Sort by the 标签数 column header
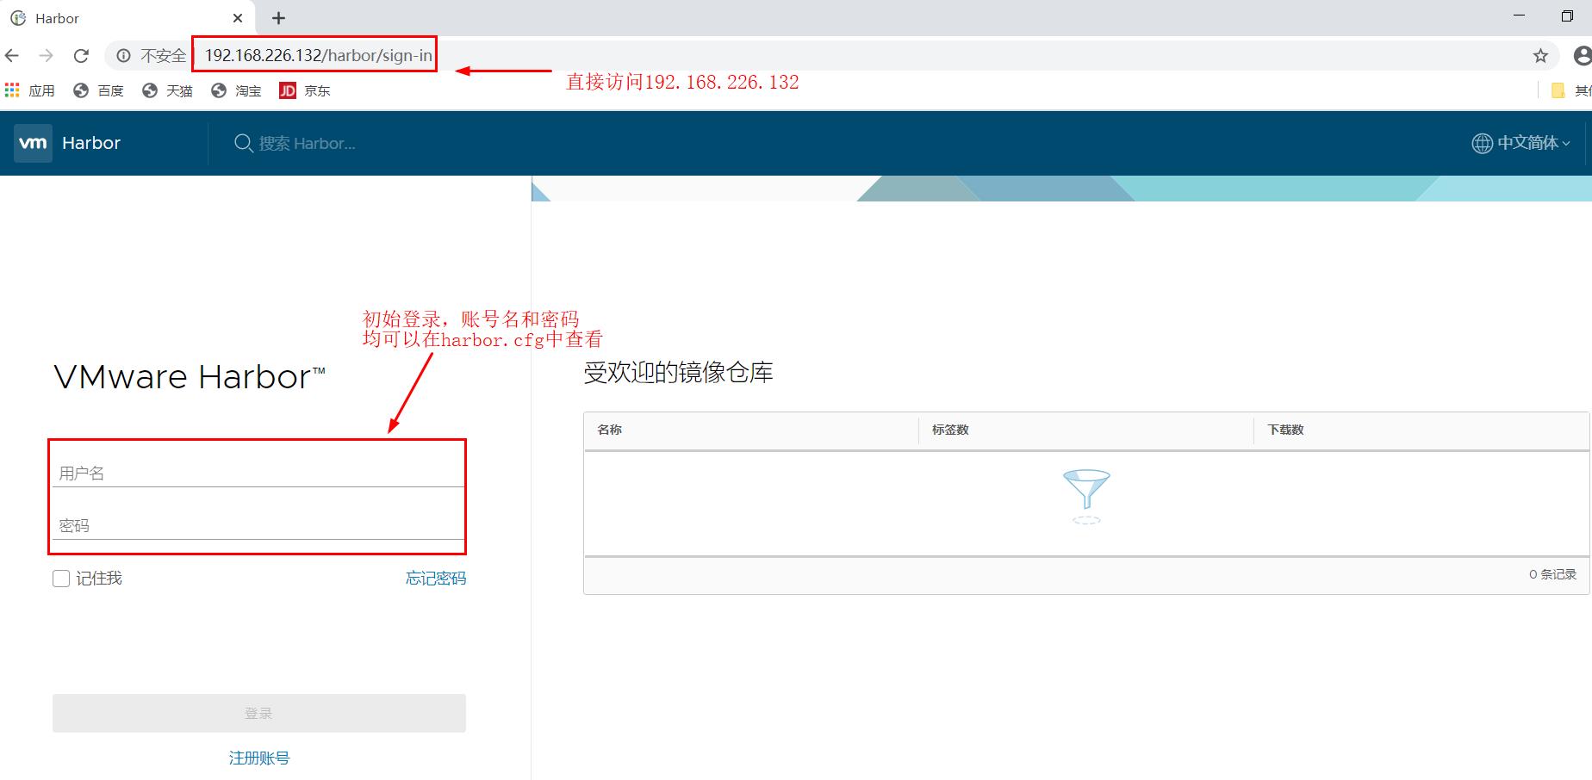 coord(950,430)
